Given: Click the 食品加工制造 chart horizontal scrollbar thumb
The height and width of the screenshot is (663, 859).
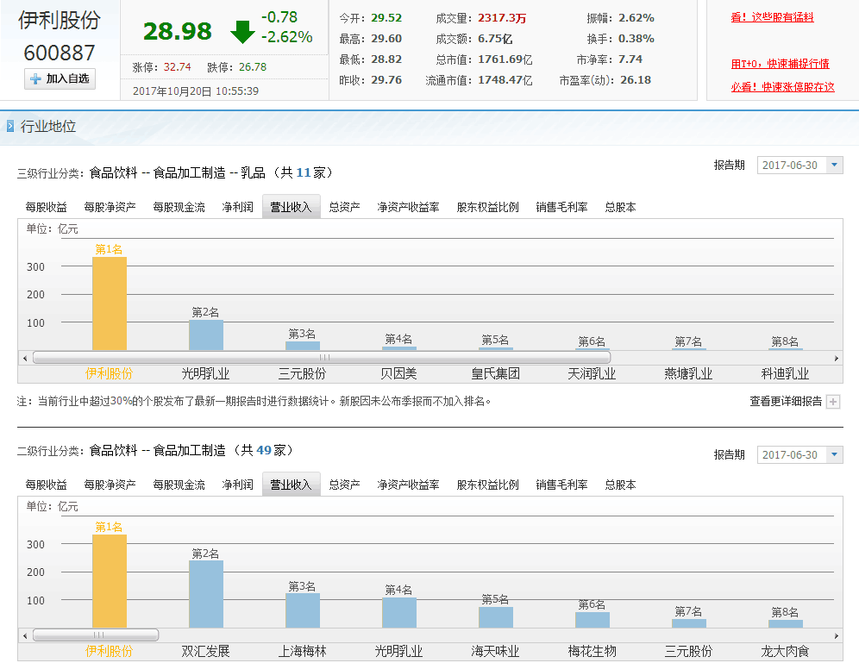Looking at the screenshot, I should point(96,635).
